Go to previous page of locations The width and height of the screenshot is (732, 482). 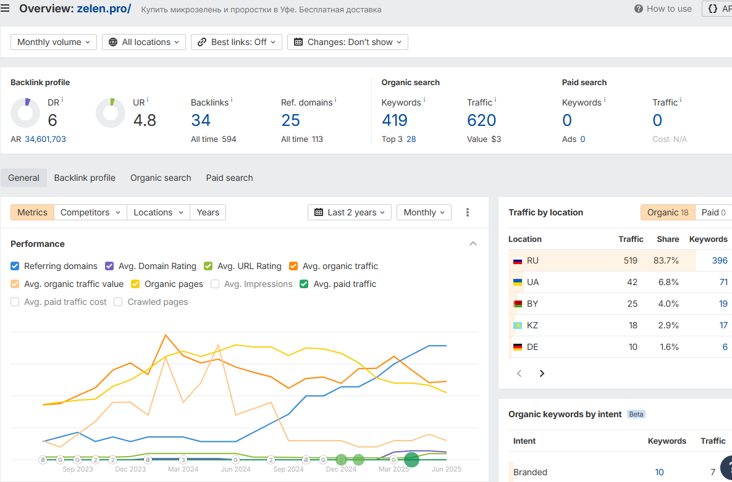(x=520, y=373)
